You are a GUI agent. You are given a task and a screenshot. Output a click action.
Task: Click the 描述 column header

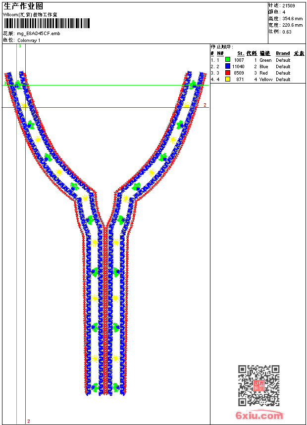tap(265, 53)
